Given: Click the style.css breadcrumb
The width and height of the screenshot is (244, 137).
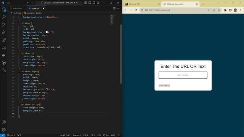Looking at the screenshot, I should click(x=17, y=13).
